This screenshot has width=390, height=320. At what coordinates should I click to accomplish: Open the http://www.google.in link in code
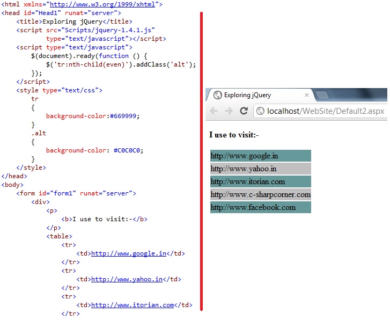129,253
